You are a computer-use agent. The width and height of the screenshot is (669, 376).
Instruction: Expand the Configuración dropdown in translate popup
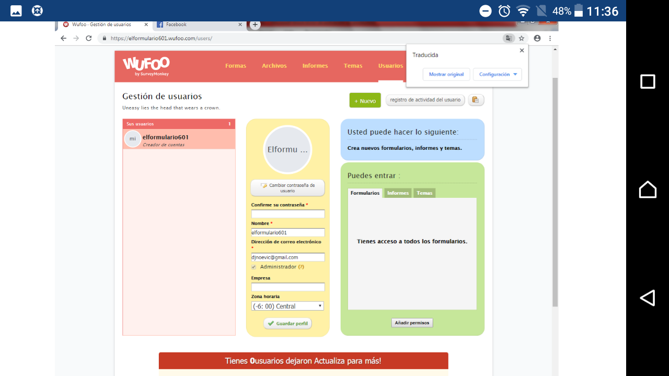tap(497, 74)
